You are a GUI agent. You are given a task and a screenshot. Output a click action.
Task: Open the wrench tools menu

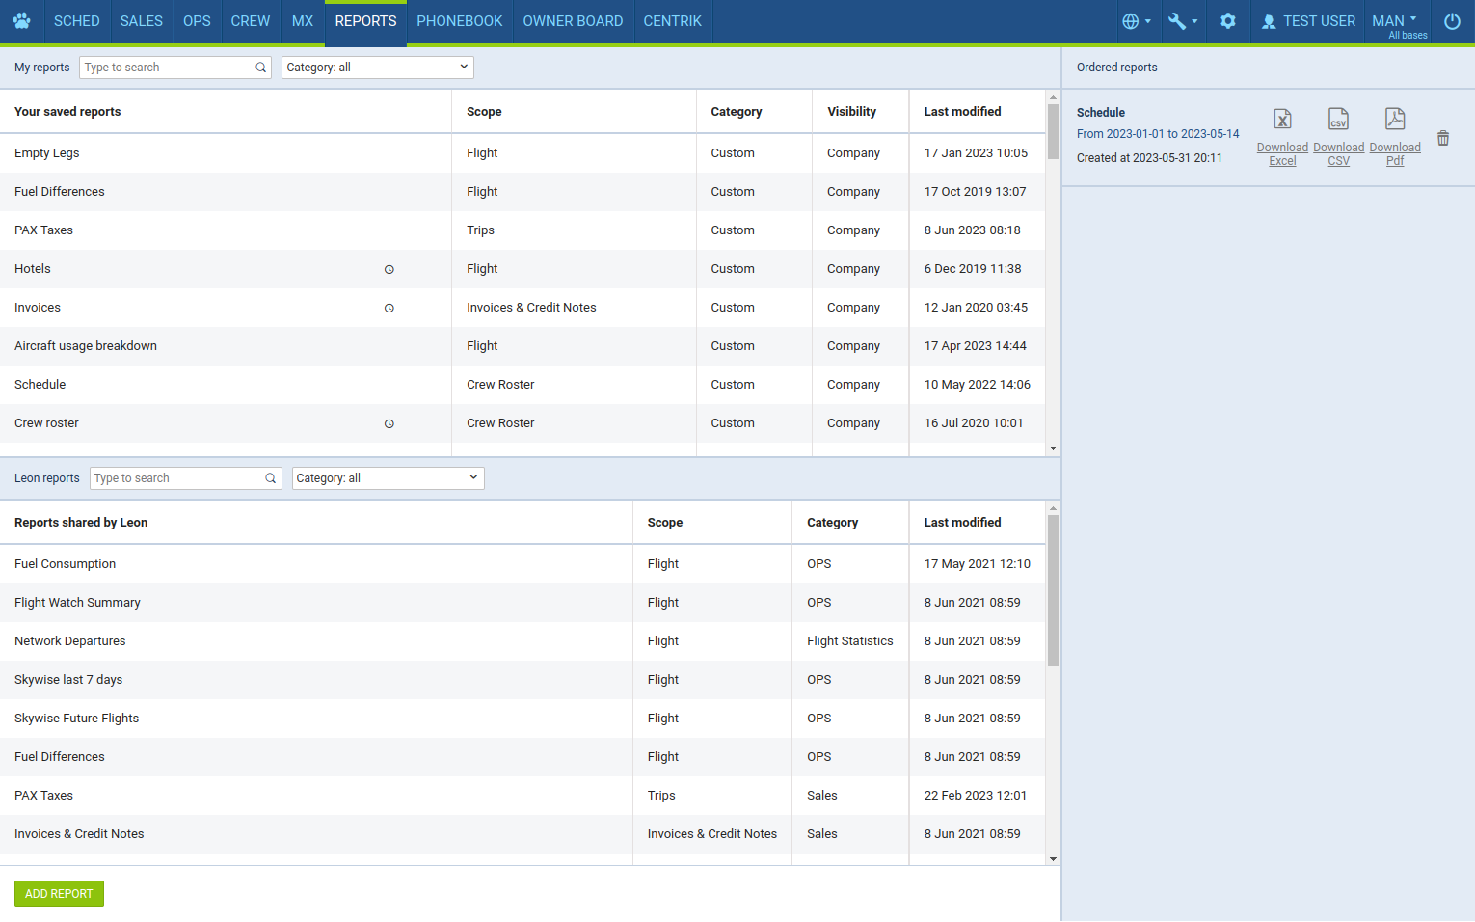point(1182,21)
